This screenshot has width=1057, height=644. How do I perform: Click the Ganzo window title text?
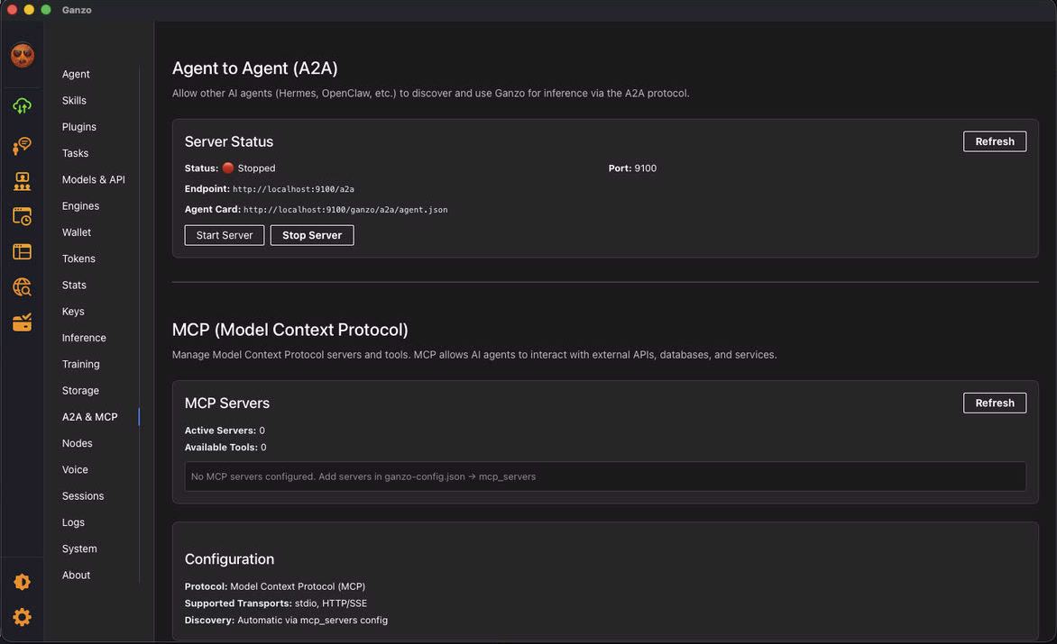[x=77, y=9]
